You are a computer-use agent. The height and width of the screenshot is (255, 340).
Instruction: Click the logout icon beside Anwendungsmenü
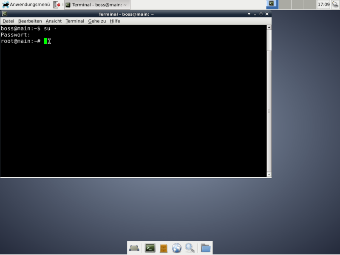coord(57,5)
